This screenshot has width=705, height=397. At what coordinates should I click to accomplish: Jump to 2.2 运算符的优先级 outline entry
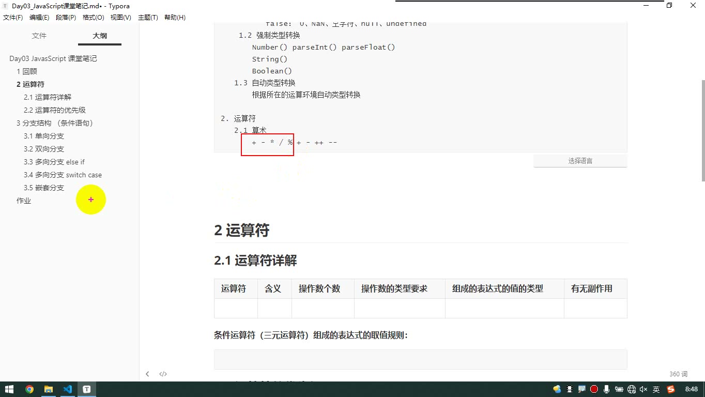click(55, 110)
